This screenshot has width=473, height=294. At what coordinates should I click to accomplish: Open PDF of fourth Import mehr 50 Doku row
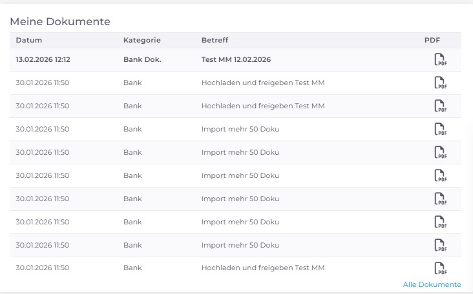point(439,199)
